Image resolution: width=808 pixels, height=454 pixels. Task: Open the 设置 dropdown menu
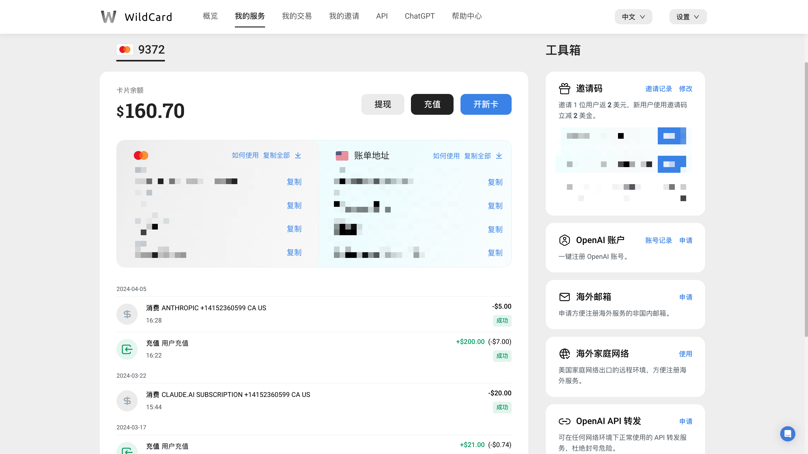[688, 17]
